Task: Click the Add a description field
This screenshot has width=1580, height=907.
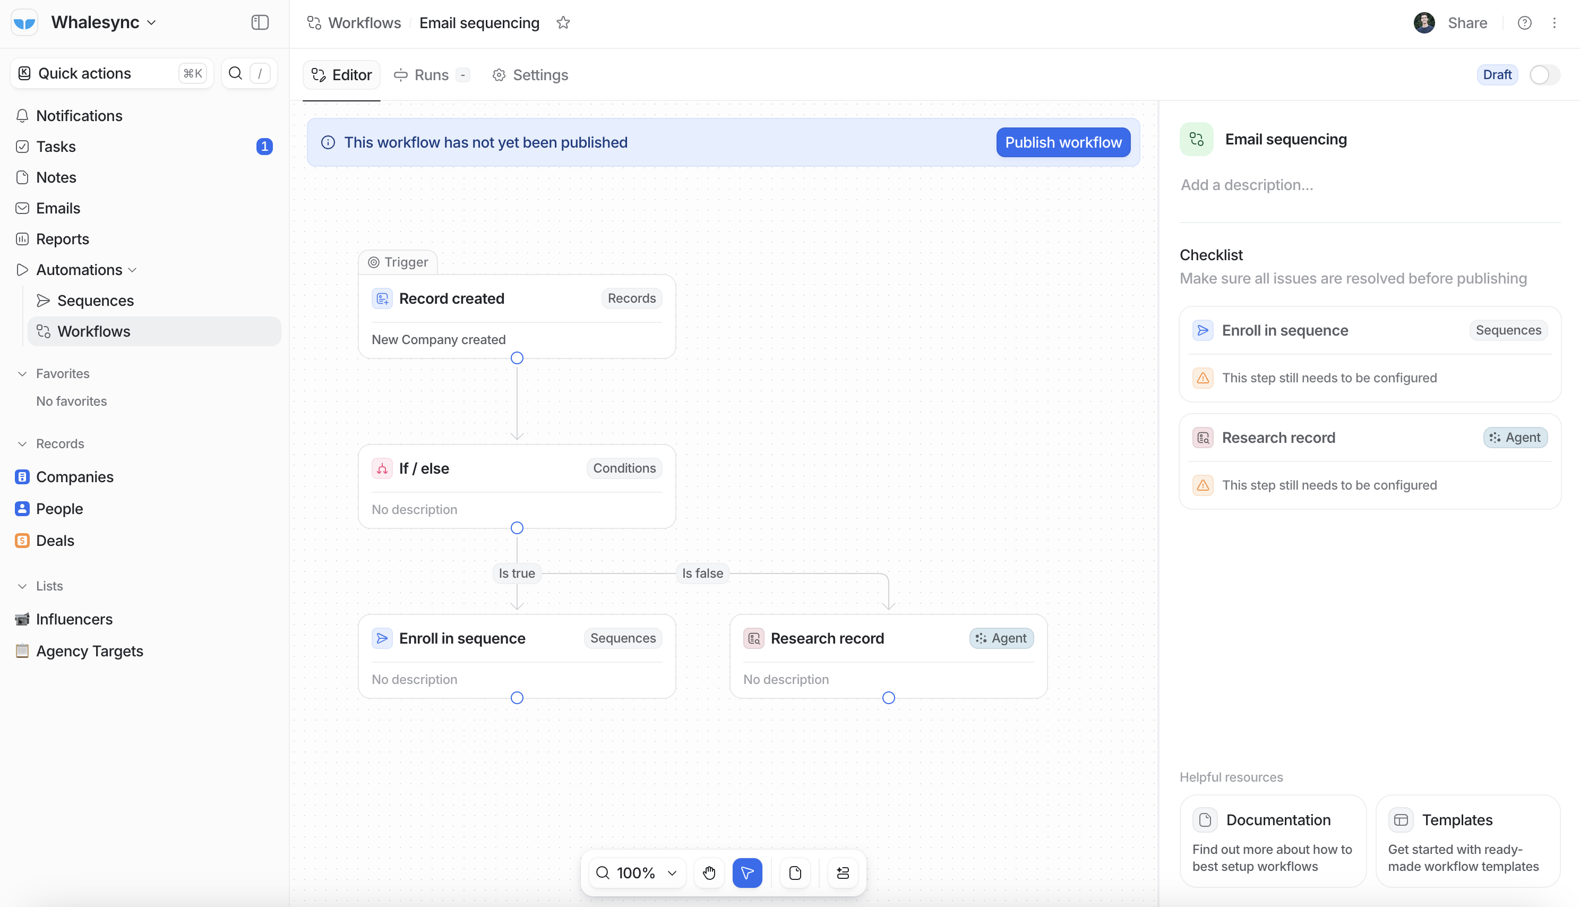Action: click(x=1247, y=185)
